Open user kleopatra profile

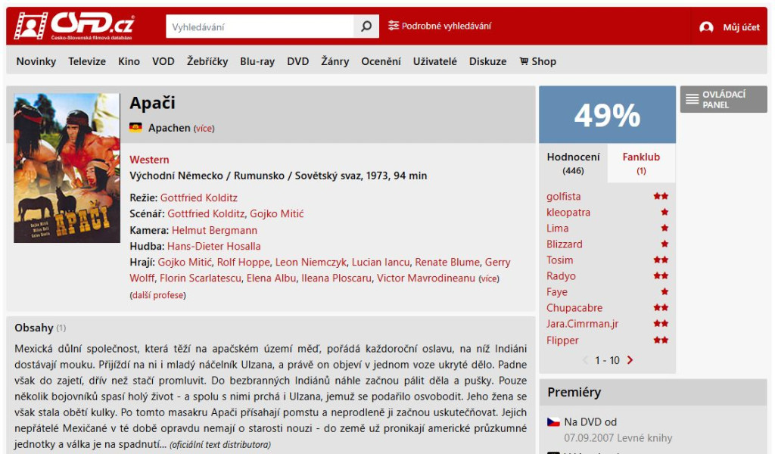point(568,213)
